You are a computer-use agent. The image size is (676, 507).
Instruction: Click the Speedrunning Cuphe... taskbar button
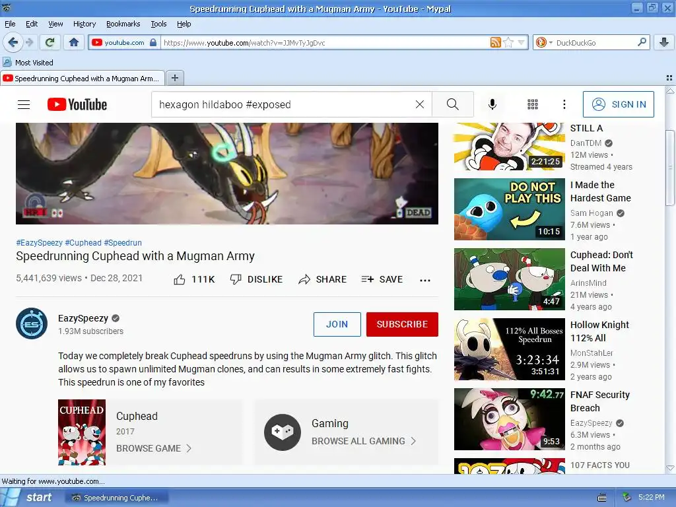tap(116, 498)
